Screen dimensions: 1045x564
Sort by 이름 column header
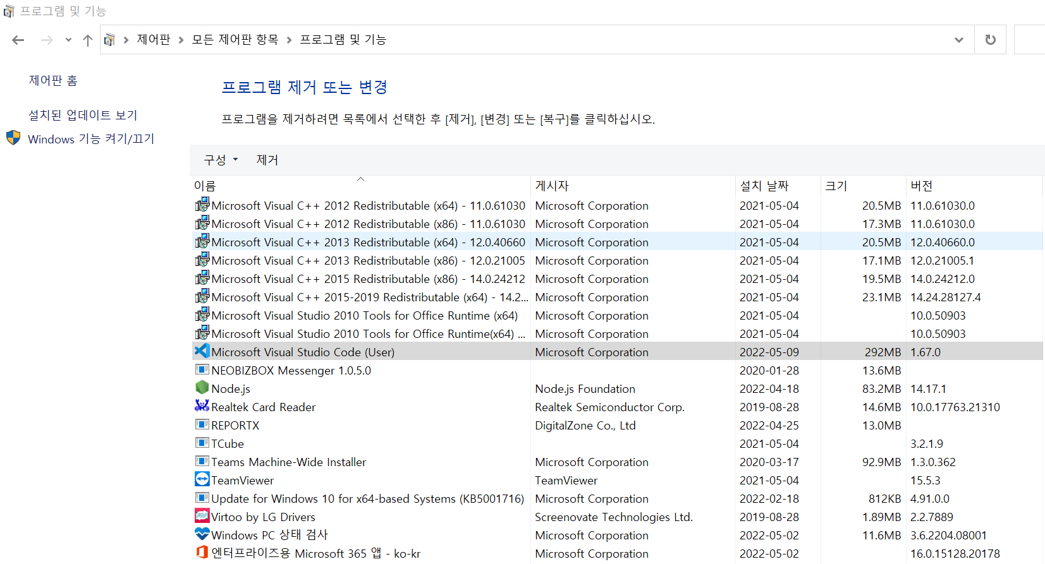(360, 186)
